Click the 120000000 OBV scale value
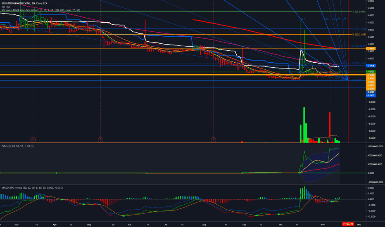This screenshot has width=385, height=227. [x=375, y=147]
